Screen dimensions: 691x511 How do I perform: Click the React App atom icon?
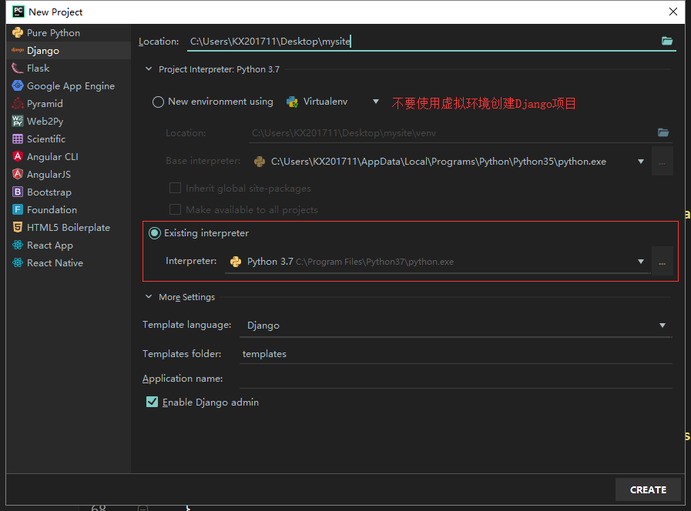click(18, 245)
